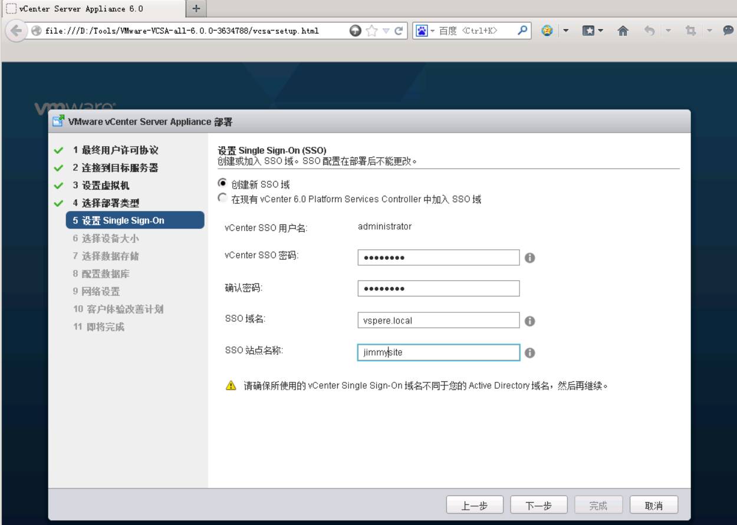The width and height of the screenshot is (737, 525).
Task: Click the vCenter SSO password field
Action: [x=439, y=257]
